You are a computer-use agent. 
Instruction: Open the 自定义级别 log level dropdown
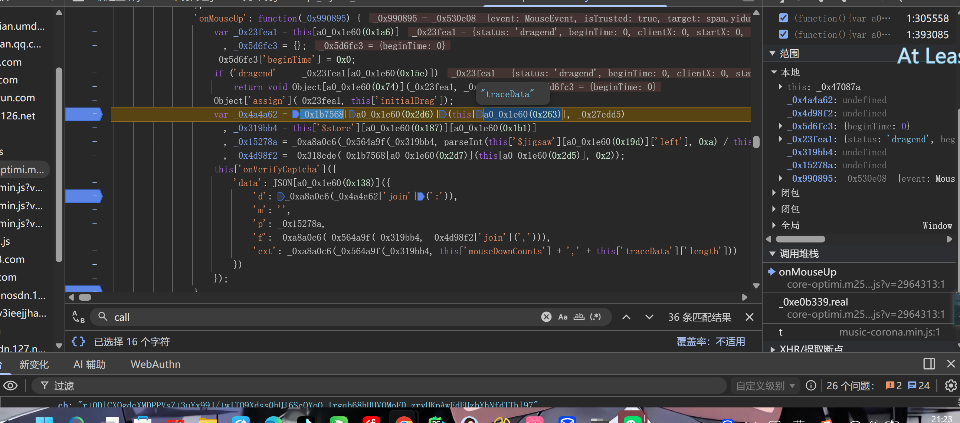766,386
